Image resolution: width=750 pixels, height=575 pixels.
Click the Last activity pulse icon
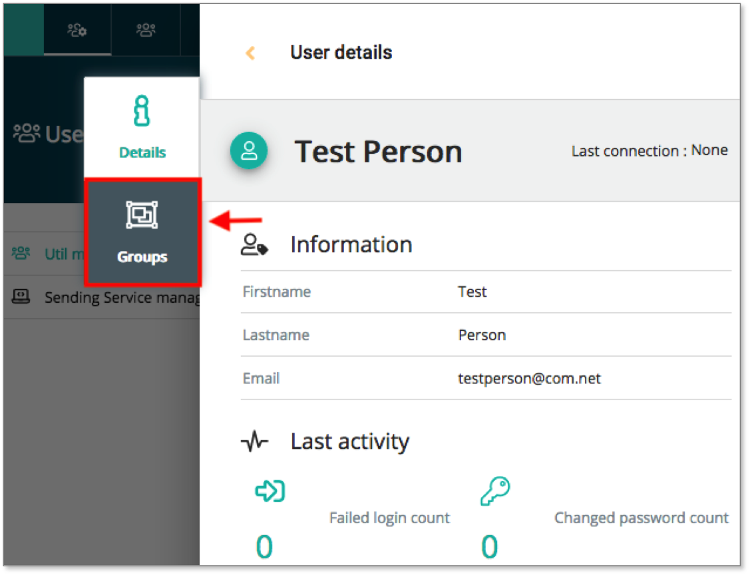pyautogui.click(x=254, y=441)
